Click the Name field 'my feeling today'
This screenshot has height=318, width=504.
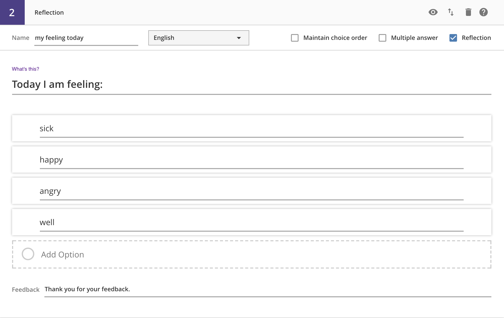[x=86, y=38]
